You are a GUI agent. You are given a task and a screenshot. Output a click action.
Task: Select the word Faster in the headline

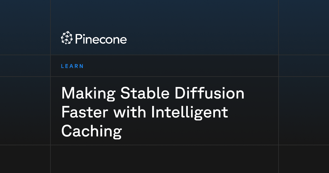point(85,112)
